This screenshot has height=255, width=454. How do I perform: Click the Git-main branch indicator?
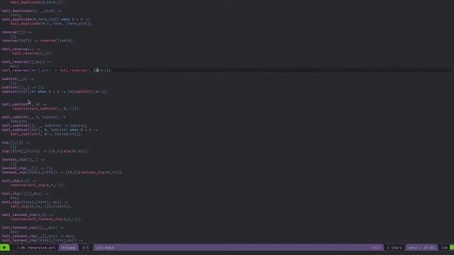[105, 248]
